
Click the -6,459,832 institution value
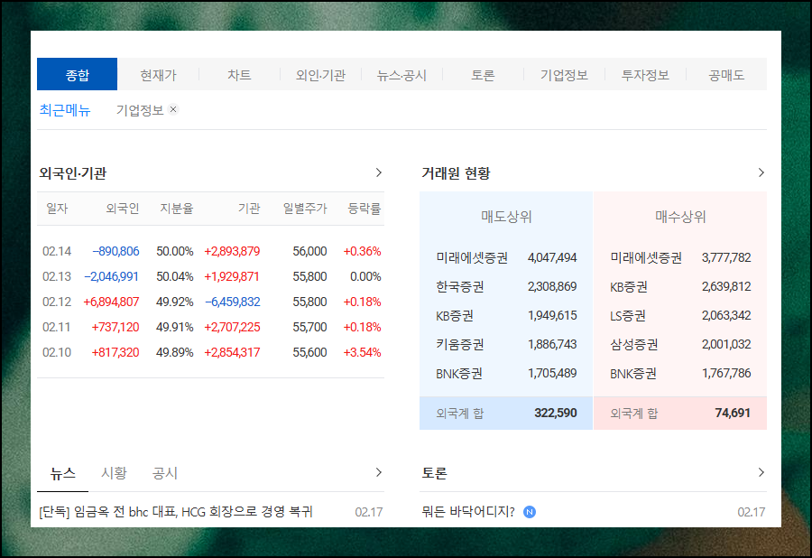point(233,302)
